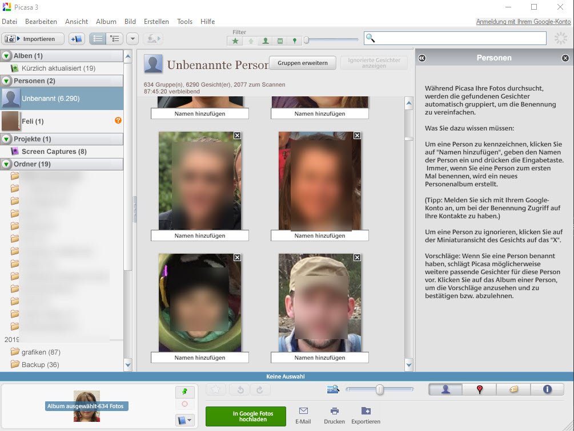Show people panel button

(x=445, y=389)
